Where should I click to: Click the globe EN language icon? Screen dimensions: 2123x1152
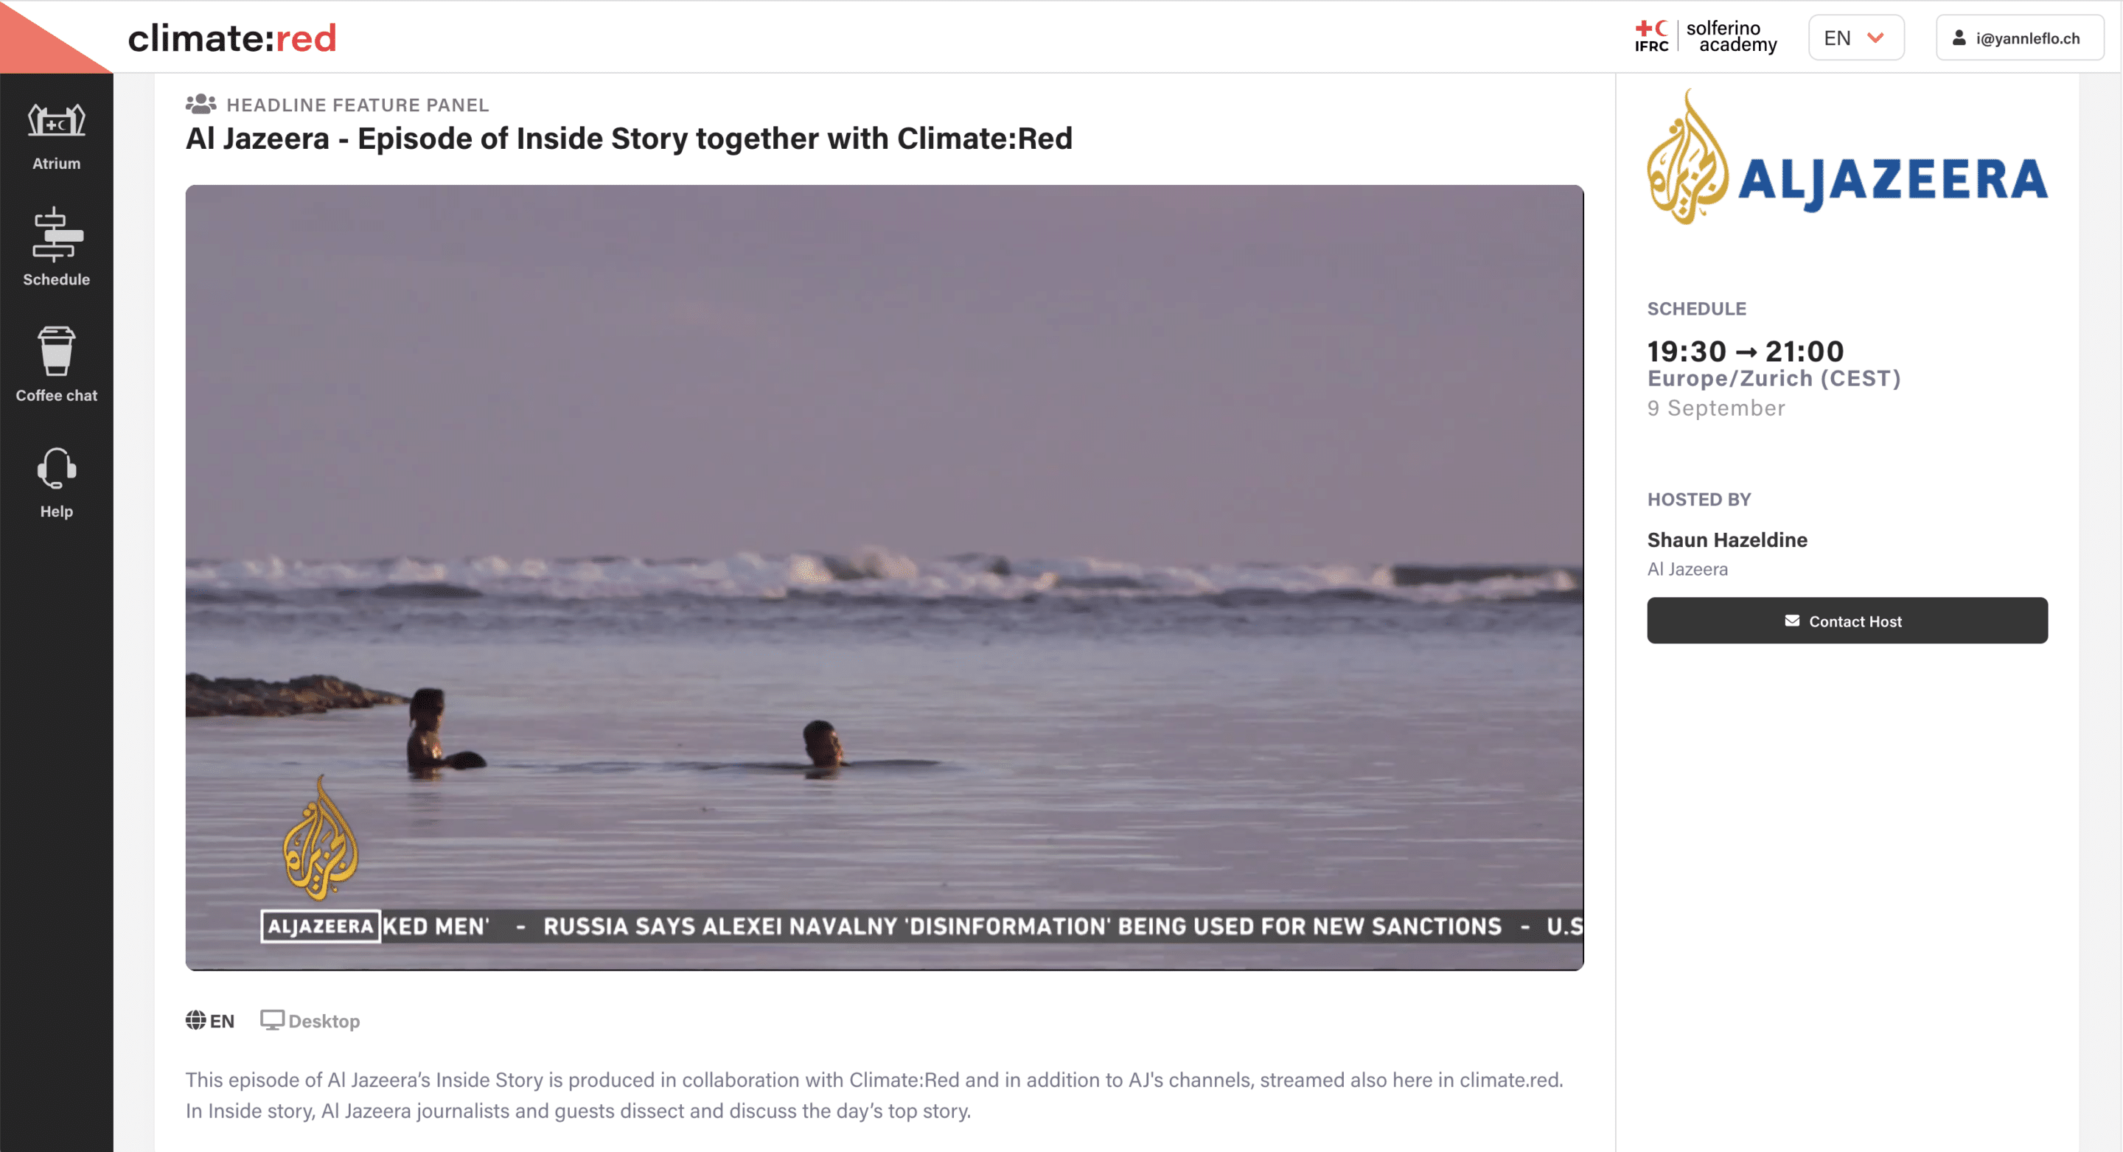195,1020
